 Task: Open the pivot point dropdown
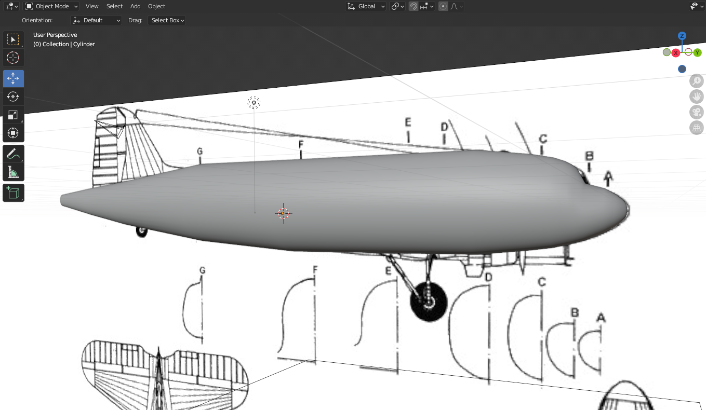coord(397,6)
